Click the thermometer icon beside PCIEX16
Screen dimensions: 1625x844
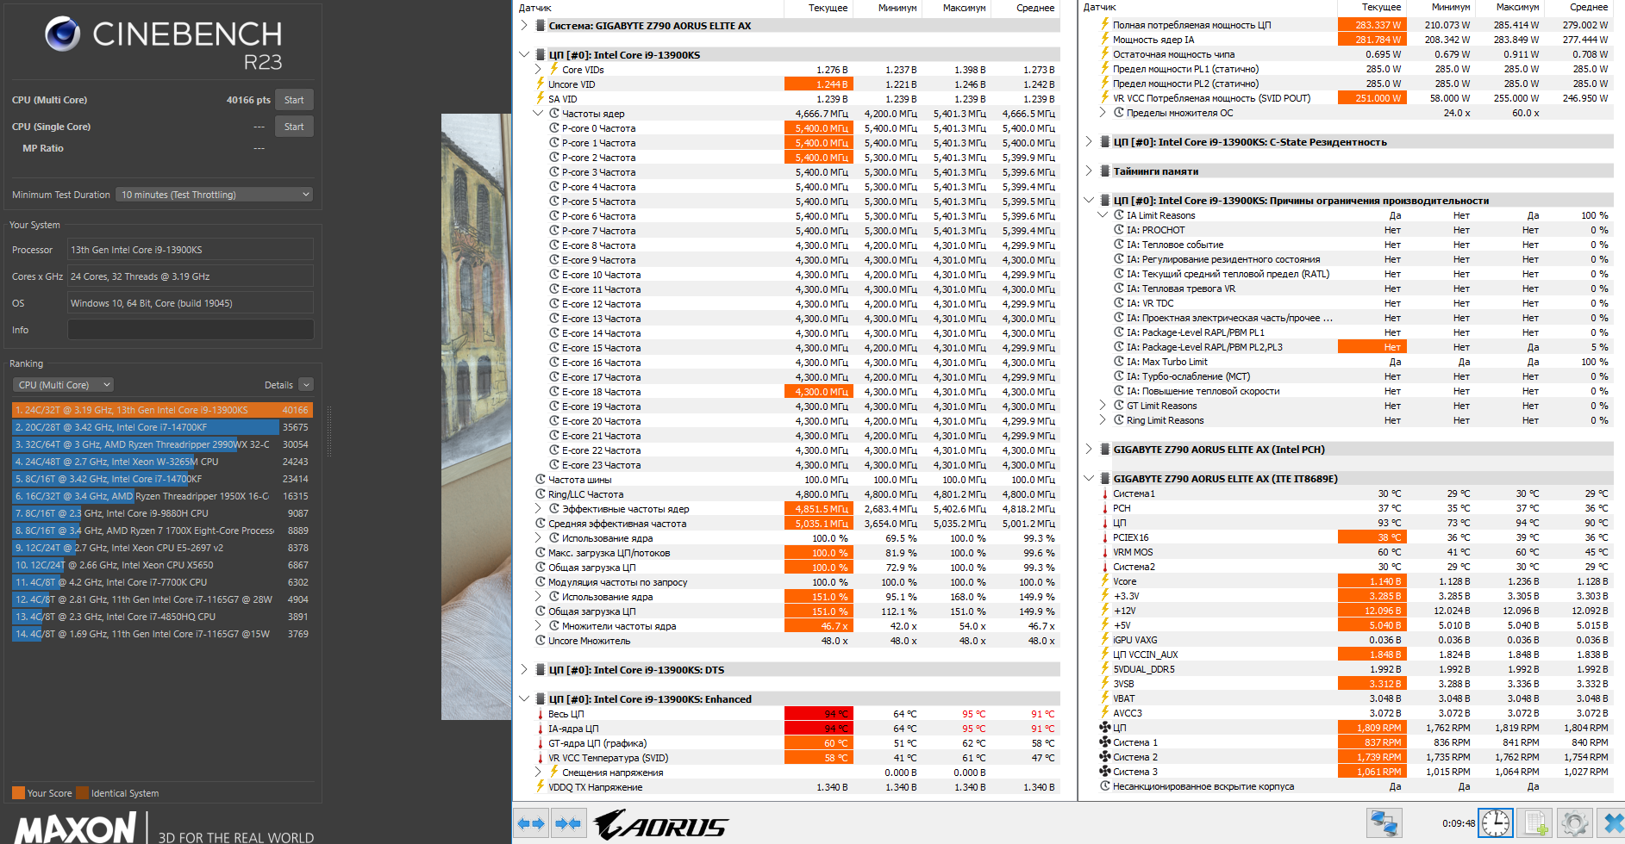pyautogui.click(x=1105, y=537)
